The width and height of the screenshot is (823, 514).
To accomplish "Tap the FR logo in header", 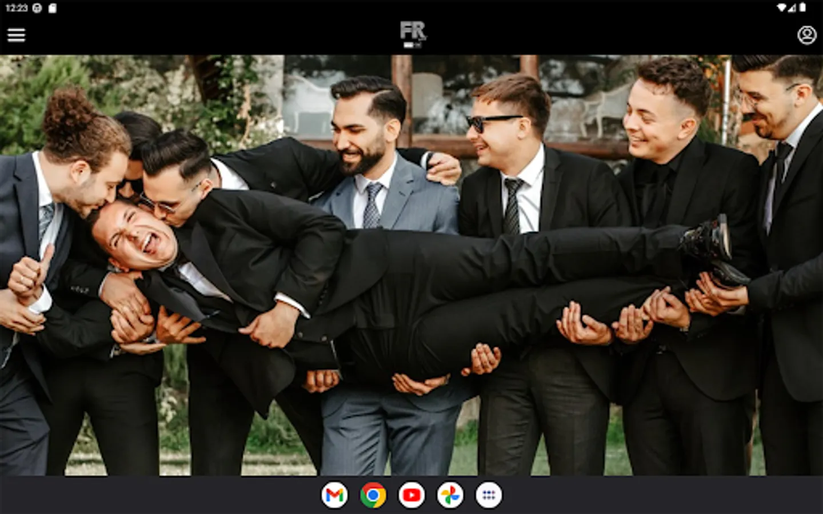I will (x=413, y=34).
